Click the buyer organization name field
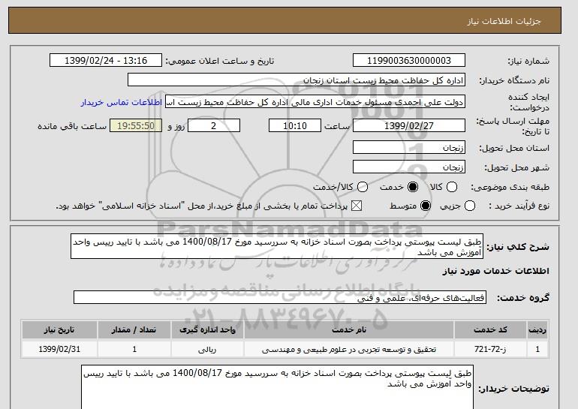The height and width of the screenshot is (409, 578). coord(297,80)
